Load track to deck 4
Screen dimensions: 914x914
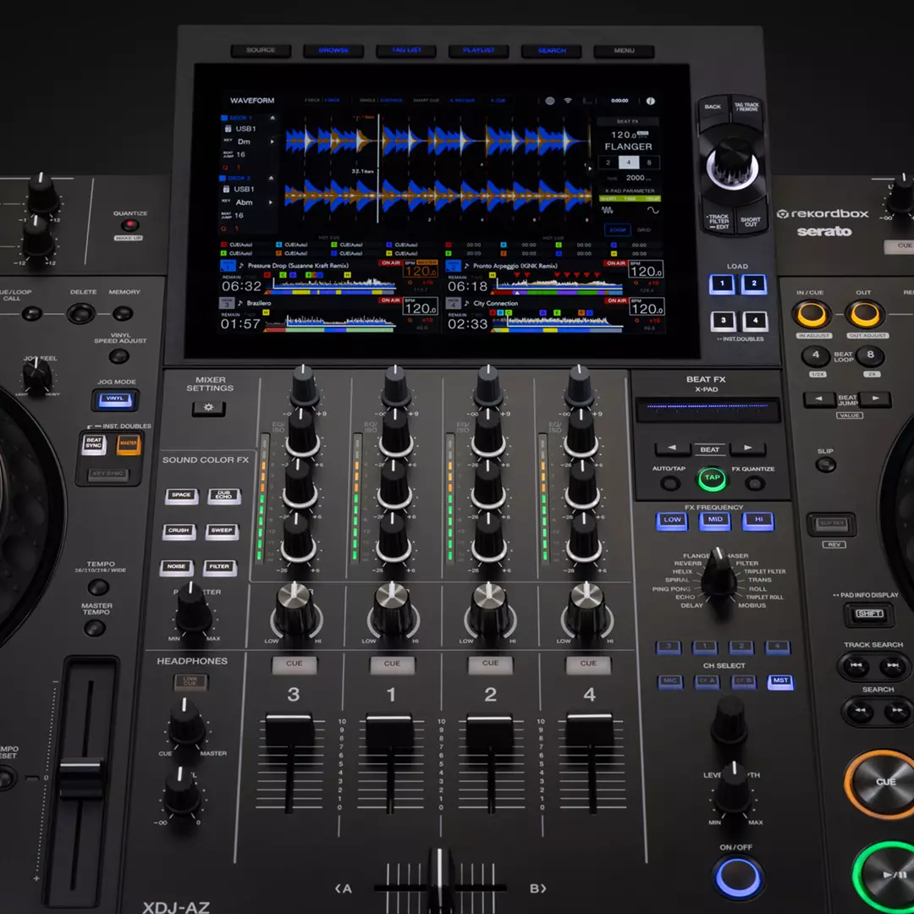(756, 321)
